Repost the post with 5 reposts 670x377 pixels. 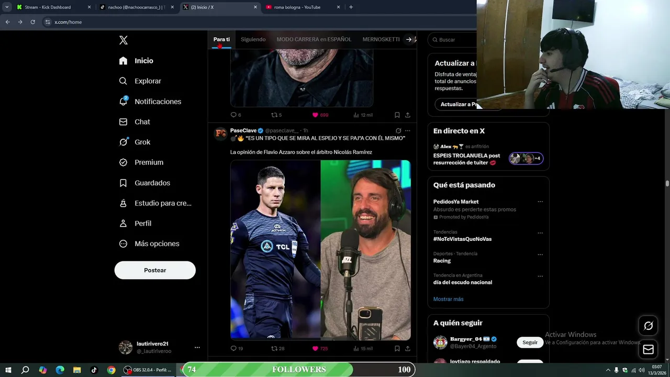(x=276, y=115)
